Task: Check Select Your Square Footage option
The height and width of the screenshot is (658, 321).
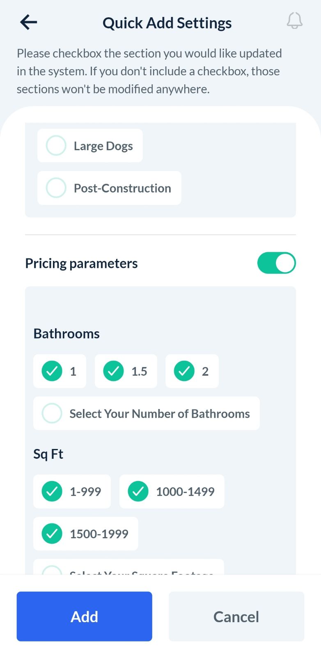Action: coord(52,570)
